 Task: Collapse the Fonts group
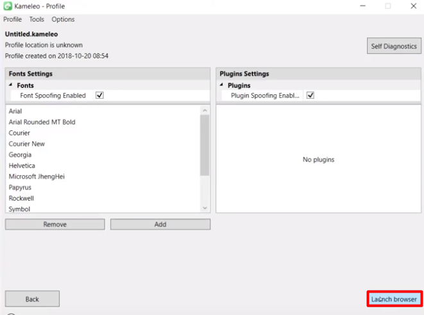(10, 85)
